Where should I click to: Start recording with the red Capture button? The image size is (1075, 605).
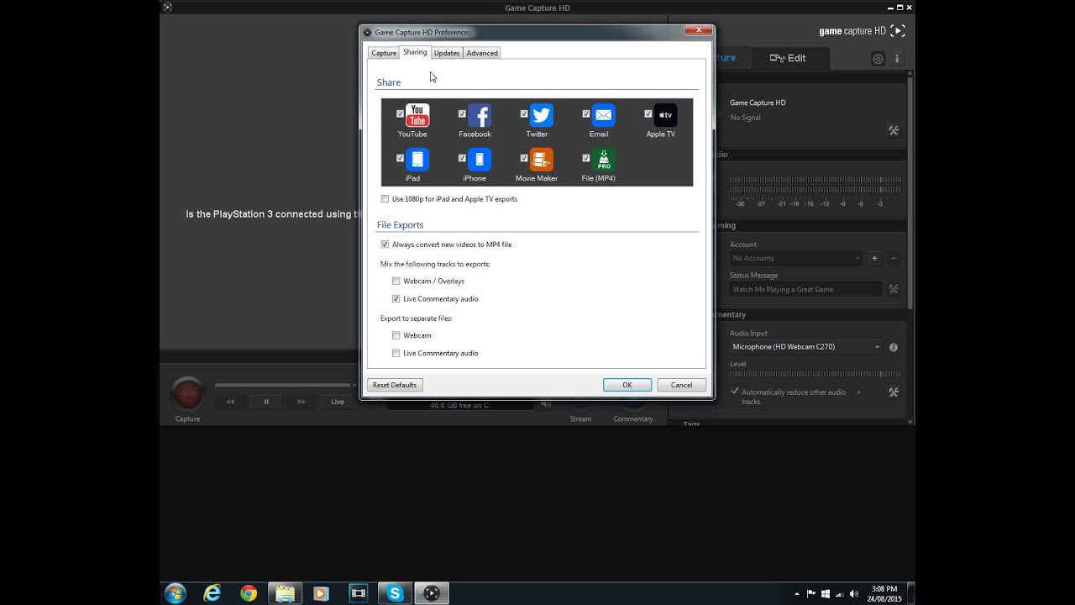(x=187, y=393)
